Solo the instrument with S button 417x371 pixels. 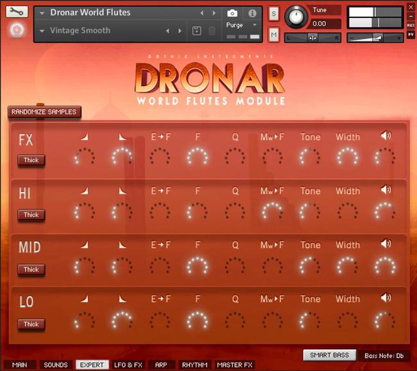pyautogui.click(x=274, y=13)
